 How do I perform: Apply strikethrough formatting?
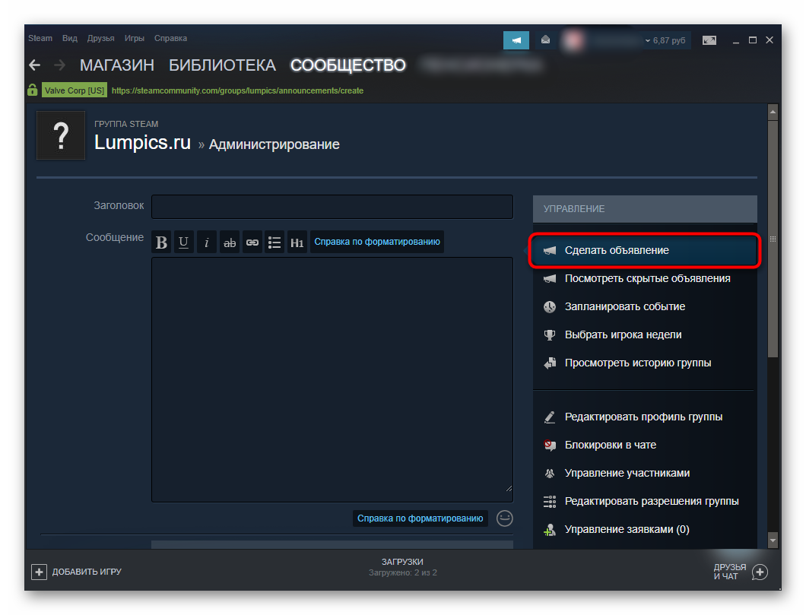[x=230, y=243]
